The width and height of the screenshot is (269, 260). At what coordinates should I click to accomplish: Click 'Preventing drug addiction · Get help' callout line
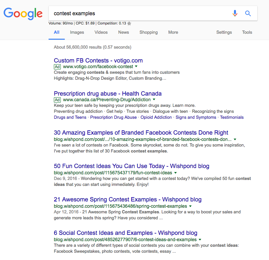(144, 111)
